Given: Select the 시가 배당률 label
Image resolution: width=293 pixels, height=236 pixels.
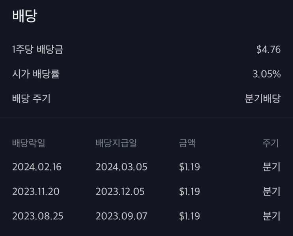Looking at the screenshot, I should (35, 74).
